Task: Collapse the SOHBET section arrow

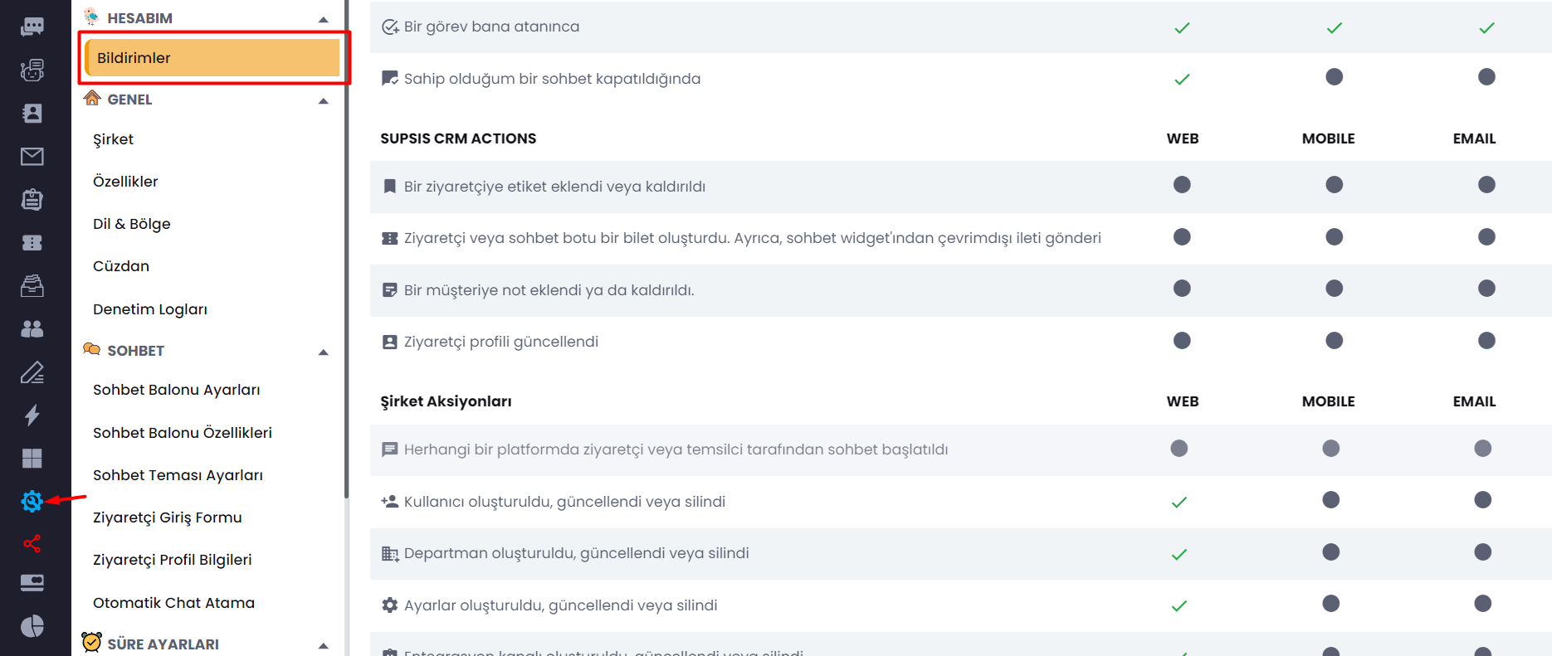Action: pyautogui.click(x=324, y=352)
